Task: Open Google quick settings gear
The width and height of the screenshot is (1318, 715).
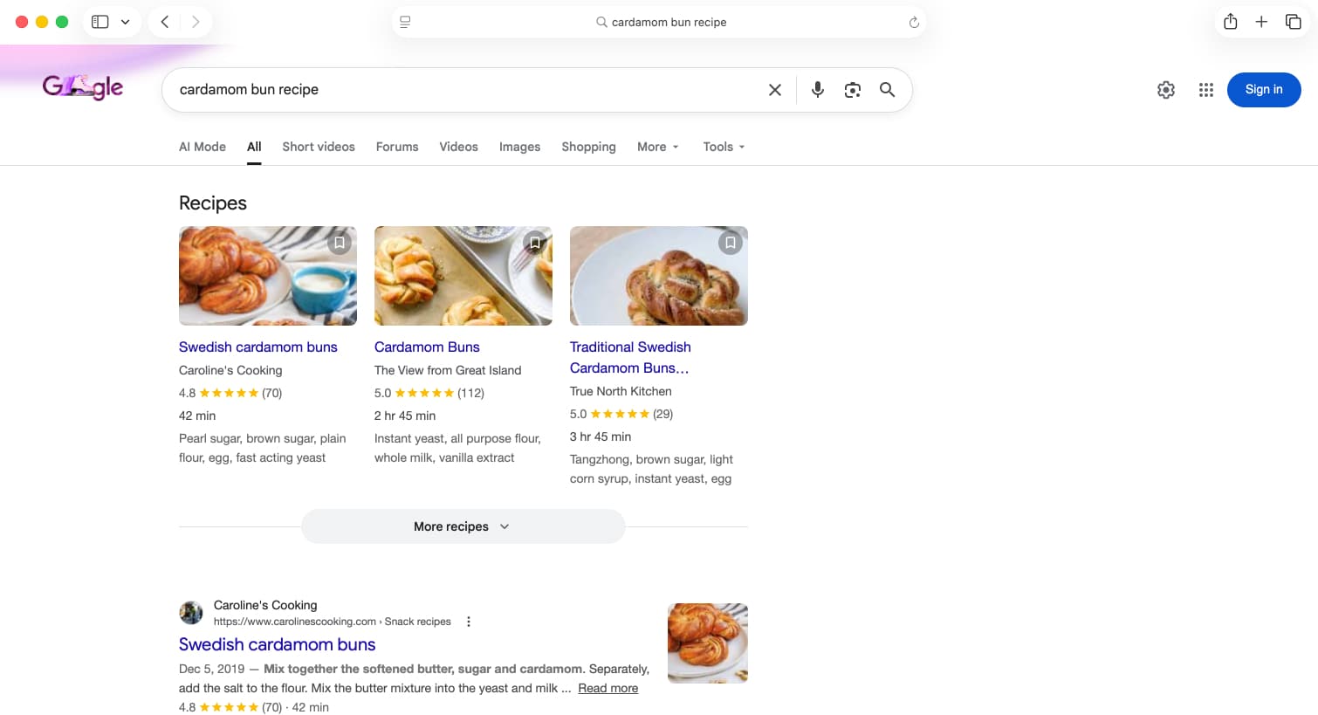Action: pyautogui.click(x=1166, y=90)
